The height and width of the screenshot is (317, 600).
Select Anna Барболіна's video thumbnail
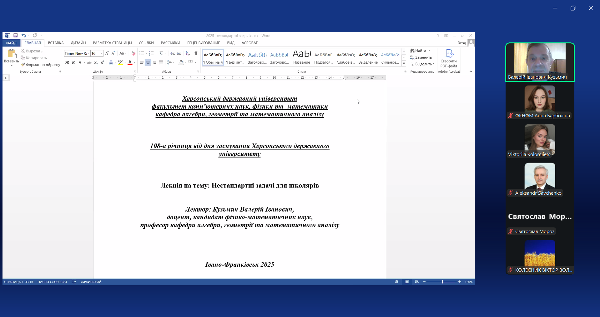click(x=540, y=99)
